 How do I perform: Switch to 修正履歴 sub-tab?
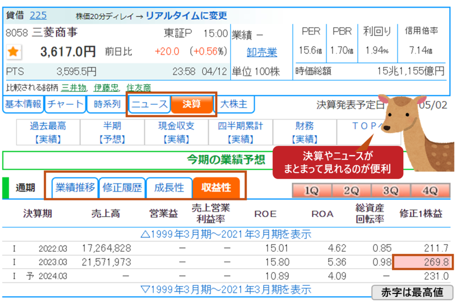[x=122, y=188]
